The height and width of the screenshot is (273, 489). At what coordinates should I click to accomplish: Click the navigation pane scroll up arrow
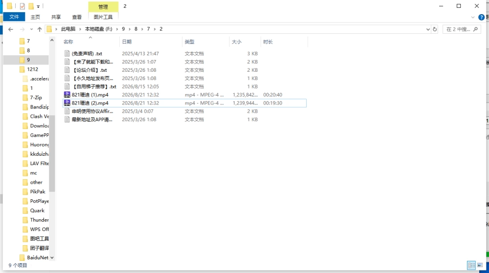click(52, 40)
